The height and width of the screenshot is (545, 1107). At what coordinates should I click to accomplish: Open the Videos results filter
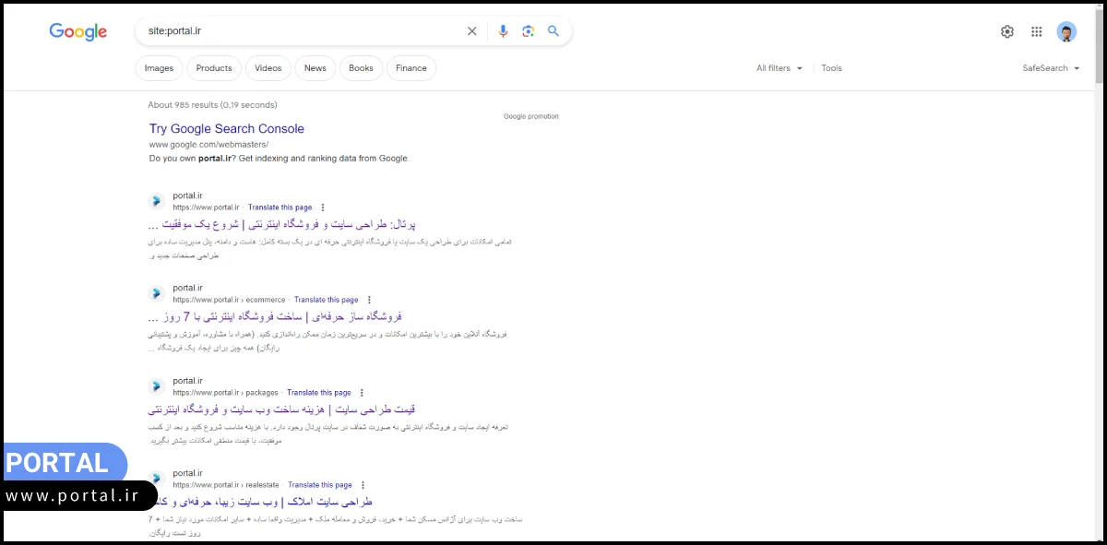click(x=268, y=67)
